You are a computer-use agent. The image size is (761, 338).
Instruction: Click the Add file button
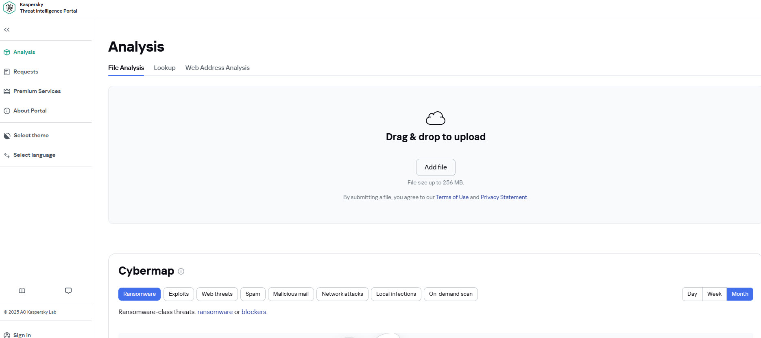pyautogui.click(x=435, y=167)
